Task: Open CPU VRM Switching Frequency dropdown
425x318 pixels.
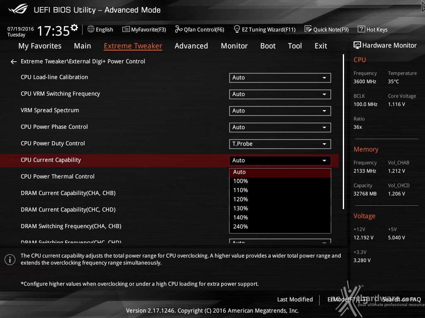Action: pyautogui.click(x=280, y=94)
